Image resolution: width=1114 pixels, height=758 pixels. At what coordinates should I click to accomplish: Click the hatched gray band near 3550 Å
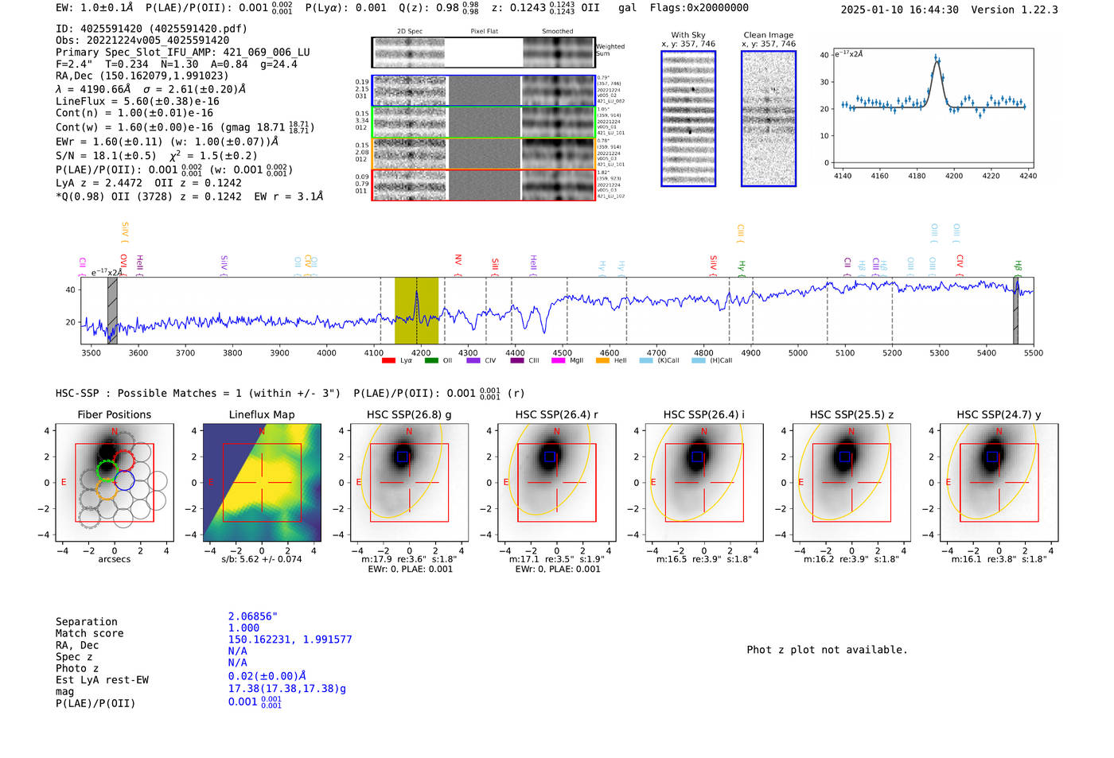112,310
